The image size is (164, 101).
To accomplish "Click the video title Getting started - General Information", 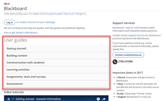I will click(x=38, y=99).
